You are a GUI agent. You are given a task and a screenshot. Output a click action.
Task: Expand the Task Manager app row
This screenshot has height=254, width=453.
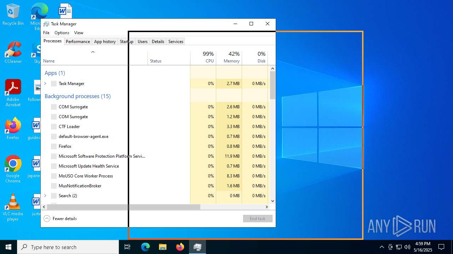tap(45, 84)
